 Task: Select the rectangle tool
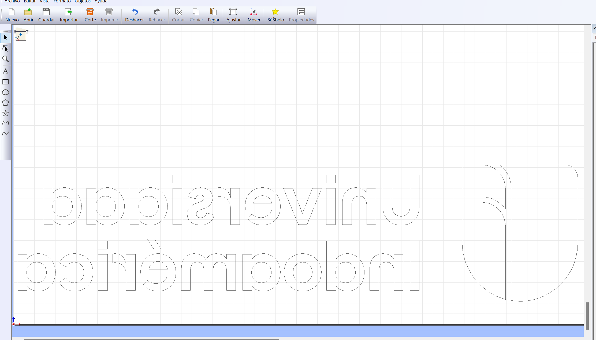[6, 82]
